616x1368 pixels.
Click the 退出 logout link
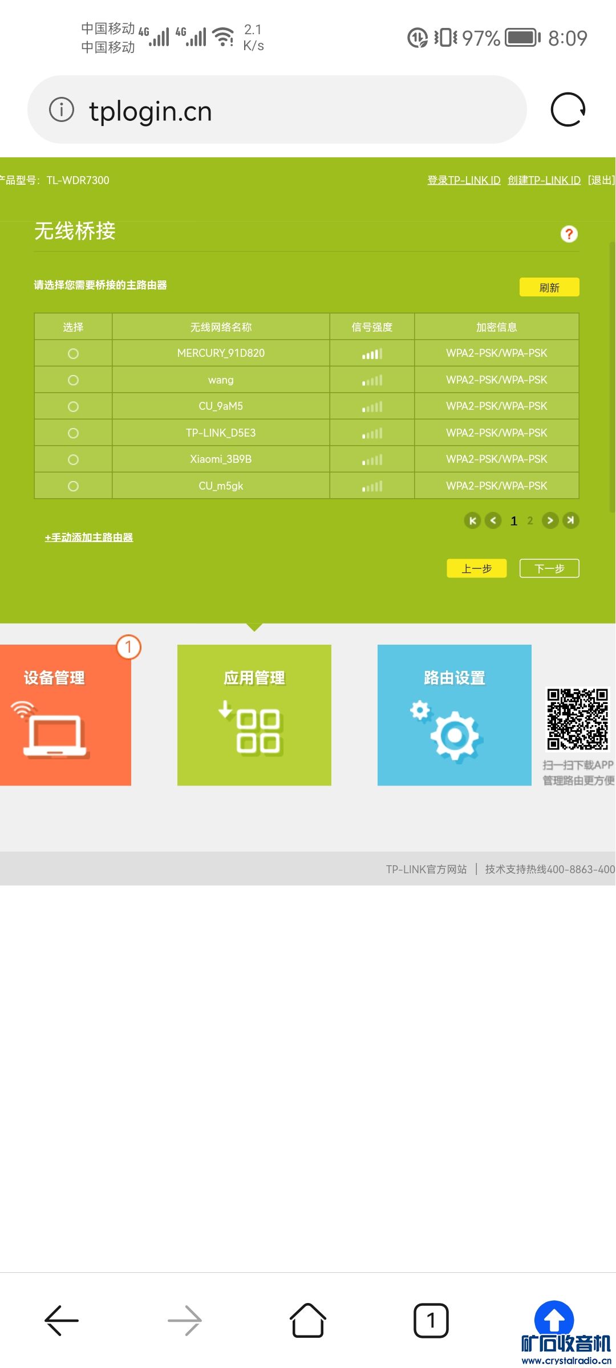point(601,180)
